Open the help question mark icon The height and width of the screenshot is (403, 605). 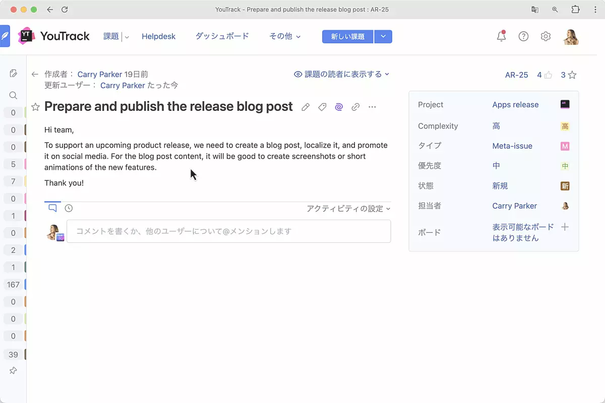523,36
